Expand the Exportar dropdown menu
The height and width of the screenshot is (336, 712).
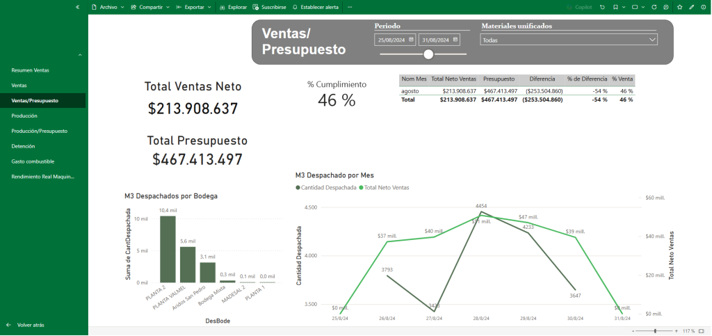194,7
